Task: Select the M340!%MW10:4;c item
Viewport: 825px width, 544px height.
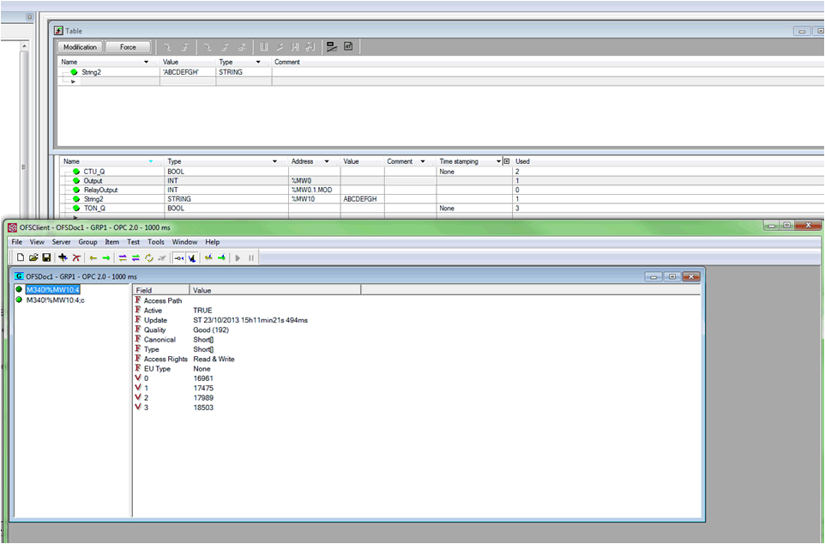Action: 55,299
